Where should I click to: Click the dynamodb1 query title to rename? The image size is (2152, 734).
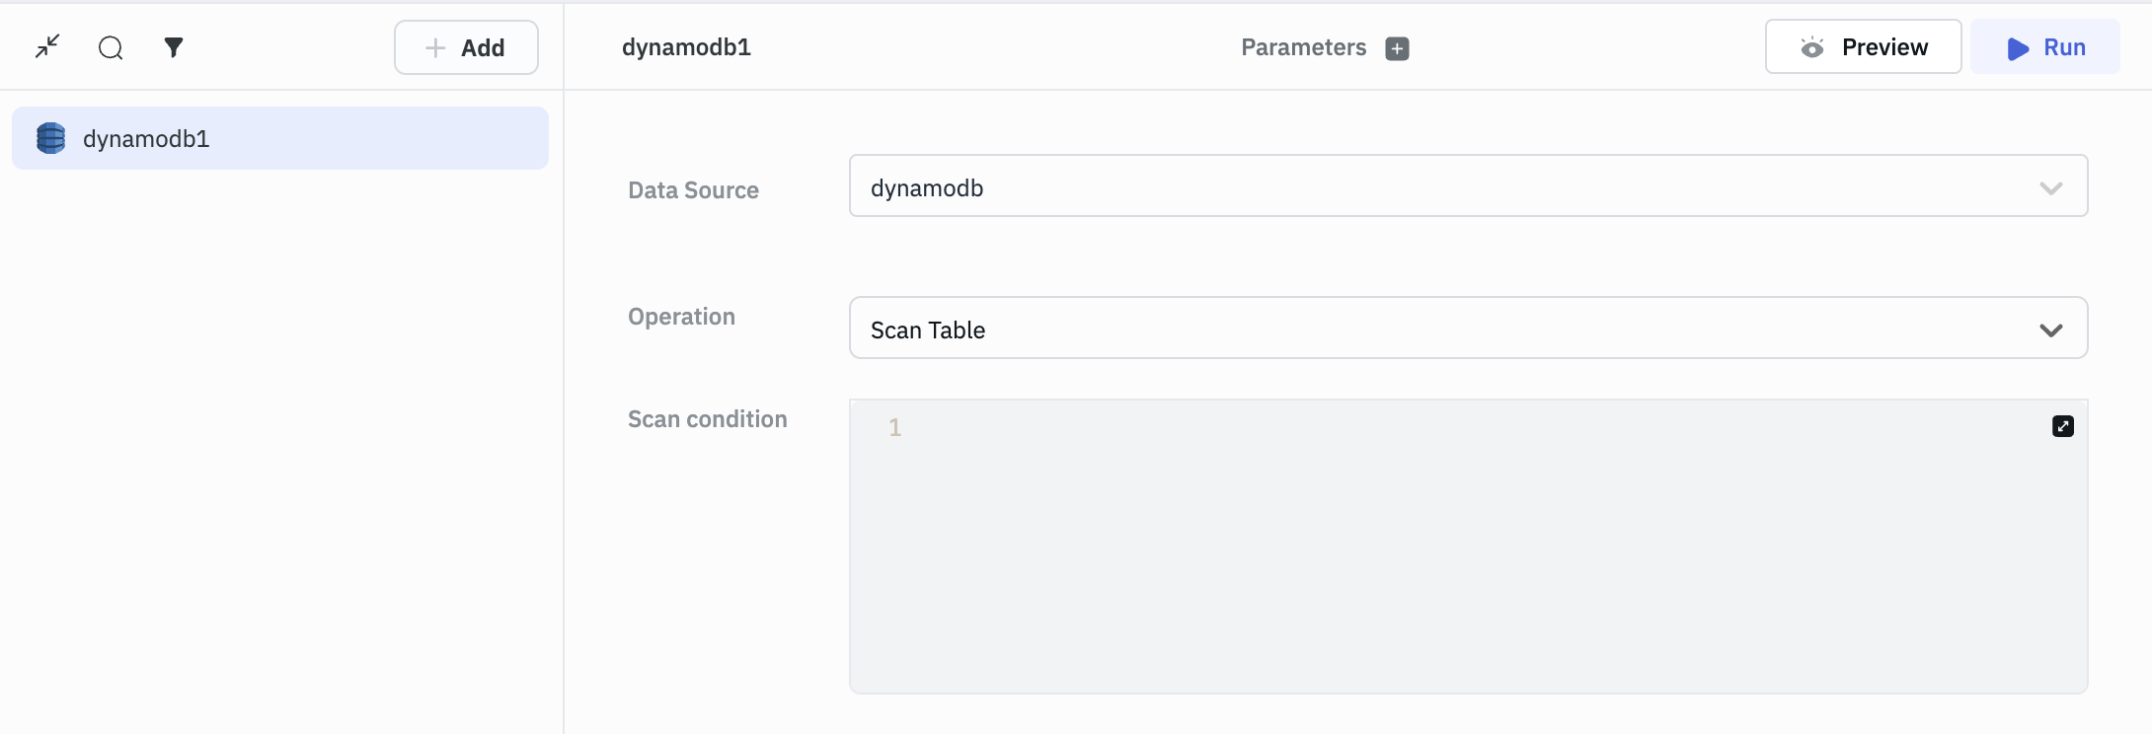[686, 47]
